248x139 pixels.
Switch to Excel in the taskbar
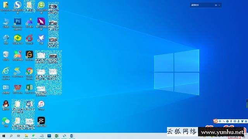pos(57,136)
